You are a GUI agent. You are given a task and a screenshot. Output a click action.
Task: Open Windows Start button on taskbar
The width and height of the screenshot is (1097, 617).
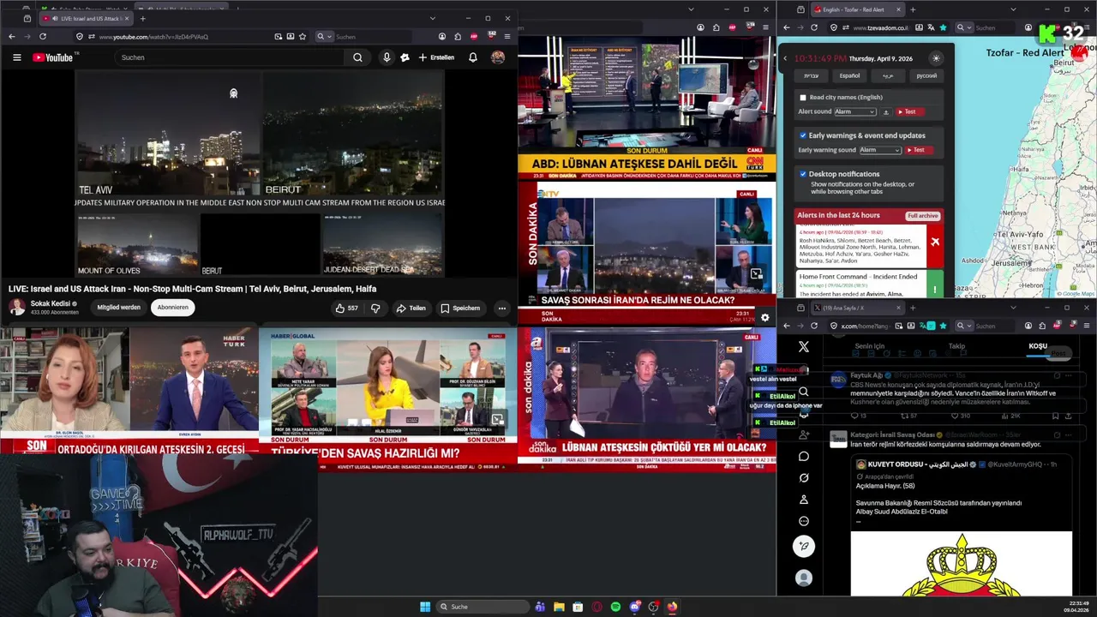(x=424, y=607)
